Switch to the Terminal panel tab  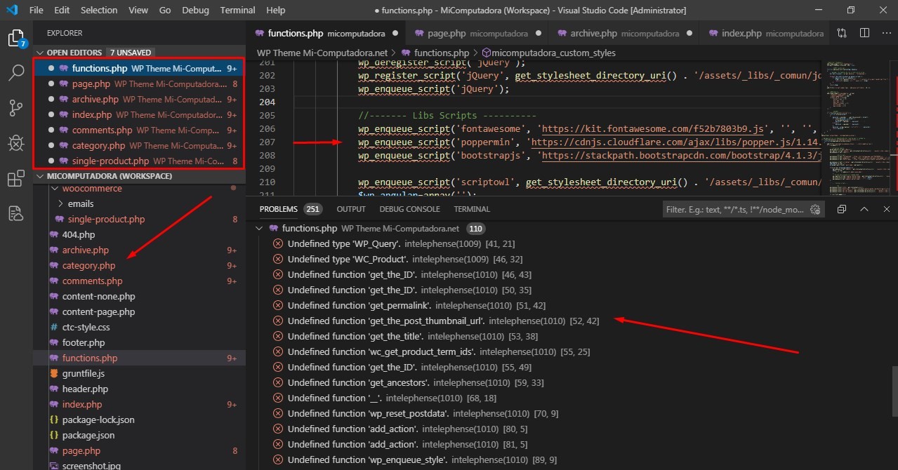[x=472, y=209]
